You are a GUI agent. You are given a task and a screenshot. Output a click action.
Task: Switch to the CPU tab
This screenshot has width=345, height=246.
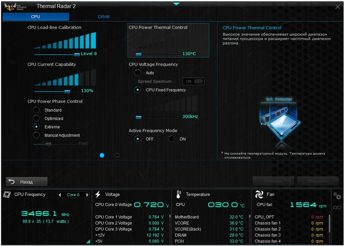coord(36,17)
